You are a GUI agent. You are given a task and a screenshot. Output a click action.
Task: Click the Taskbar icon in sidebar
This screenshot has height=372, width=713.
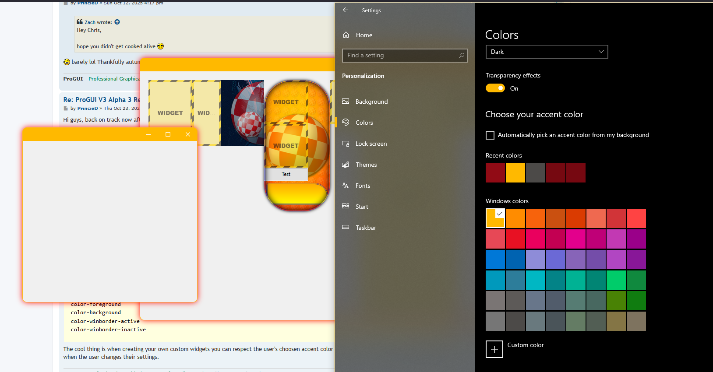346,228
